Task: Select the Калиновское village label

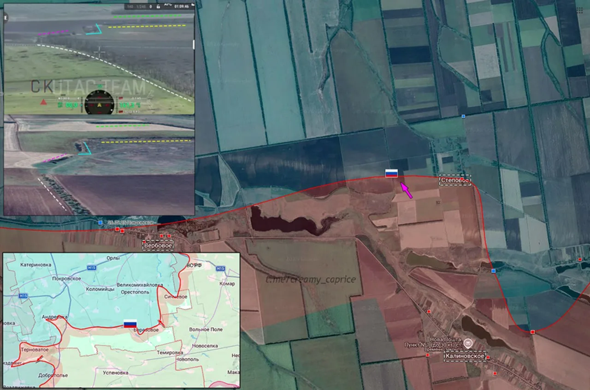Action: tap(465, 356)
